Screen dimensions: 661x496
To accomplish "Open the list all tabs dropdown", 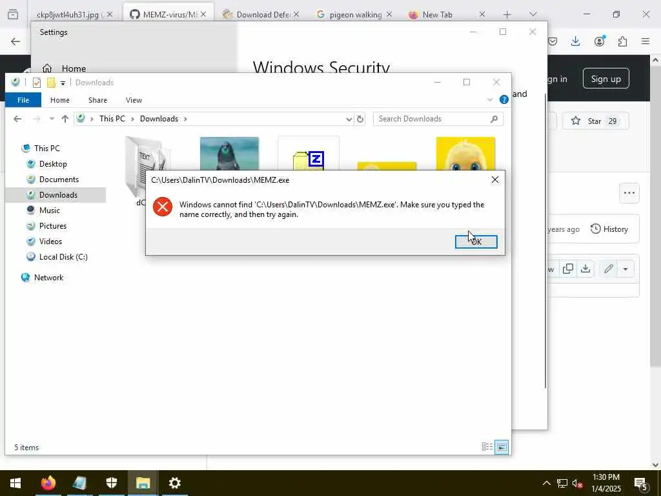I will pos(533,15).
